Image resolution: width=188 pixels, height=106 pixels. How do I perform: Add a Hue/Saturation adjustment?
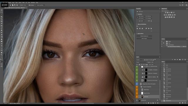pyautogui.click(x=164, y=15)
